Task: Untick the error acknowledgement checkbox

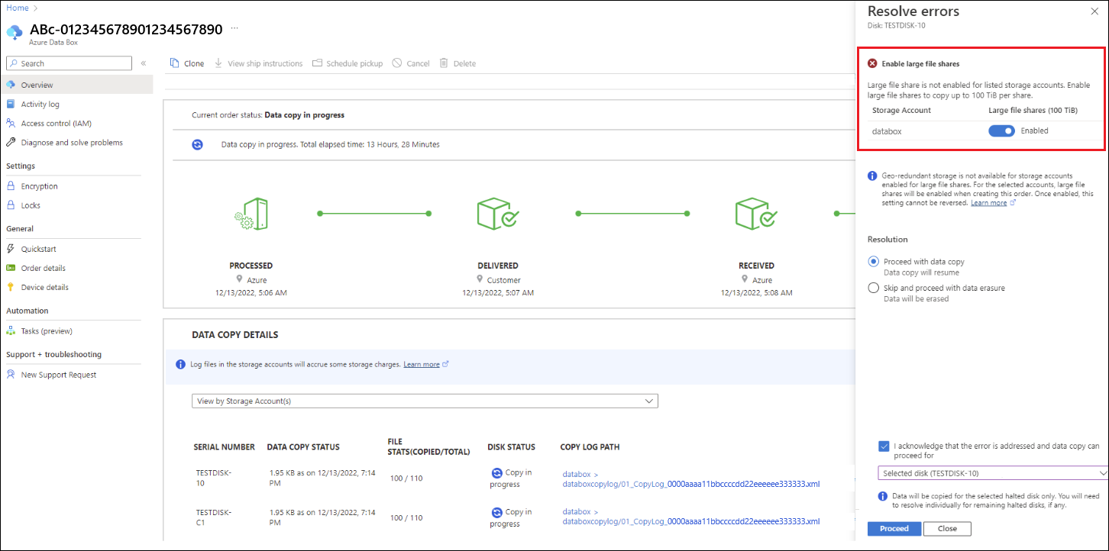Action: tap(884, 446)
